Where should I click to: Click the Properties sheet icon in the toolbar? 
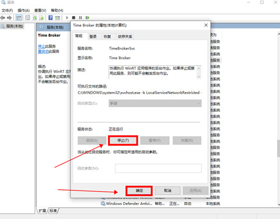28,18
